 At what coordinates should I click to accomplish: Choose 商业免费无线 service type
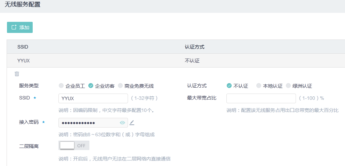[x=120, y=86]
